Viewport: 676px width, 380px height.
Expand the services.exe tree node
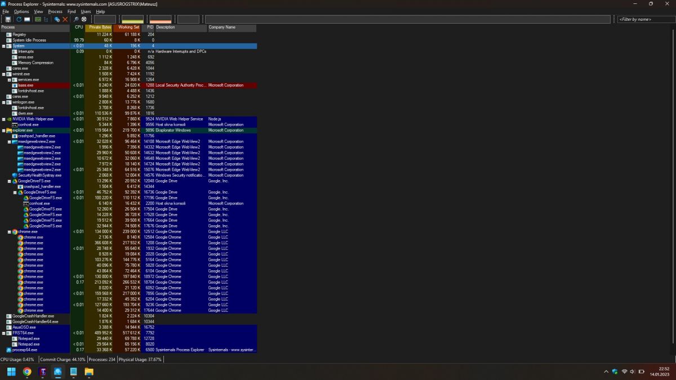pos(9,79)
